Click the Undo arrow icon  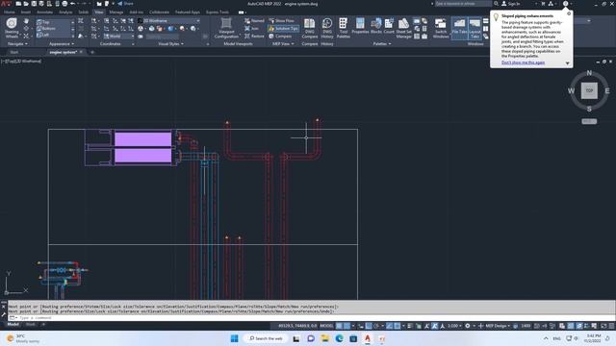[x=72, y=4]
